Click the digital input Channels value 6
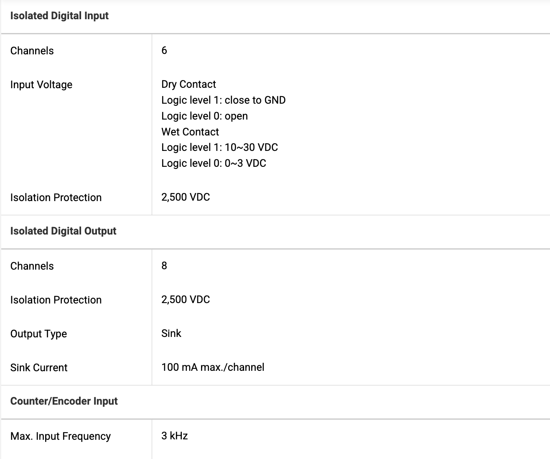 click(x=164, y=51)
